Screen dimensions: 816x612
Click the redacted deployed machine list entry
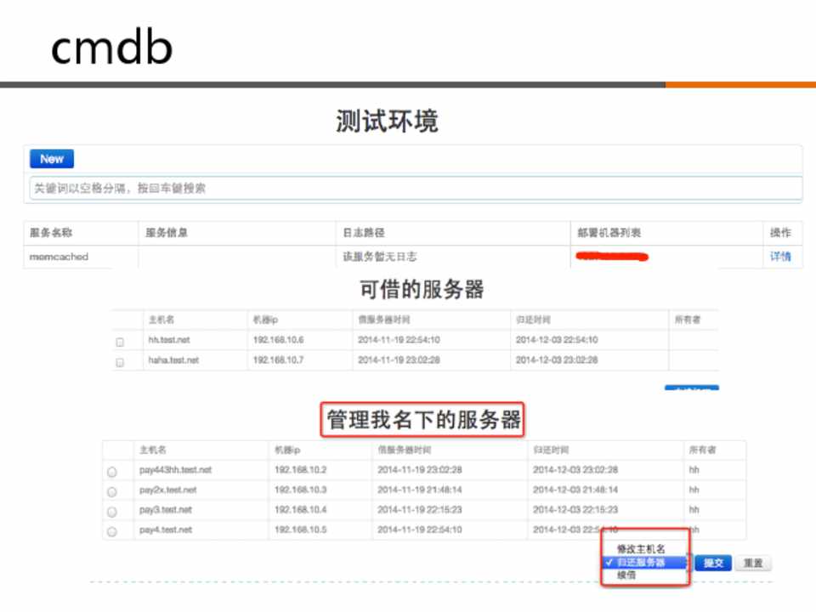pos(611,255)
